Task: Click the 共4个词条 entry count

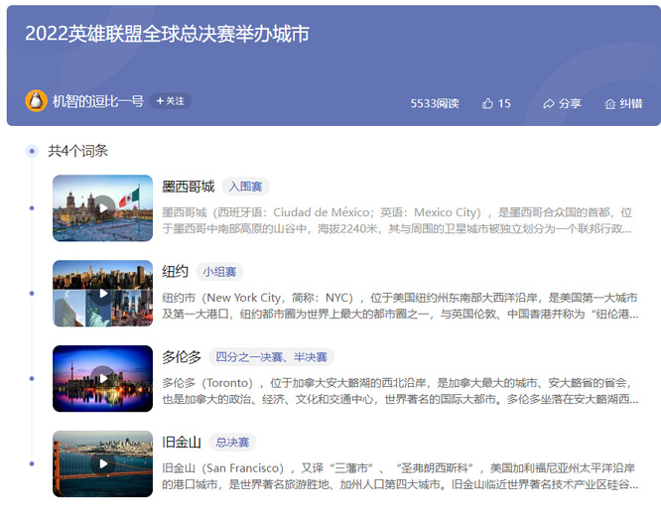Action: tap(78, 151)
